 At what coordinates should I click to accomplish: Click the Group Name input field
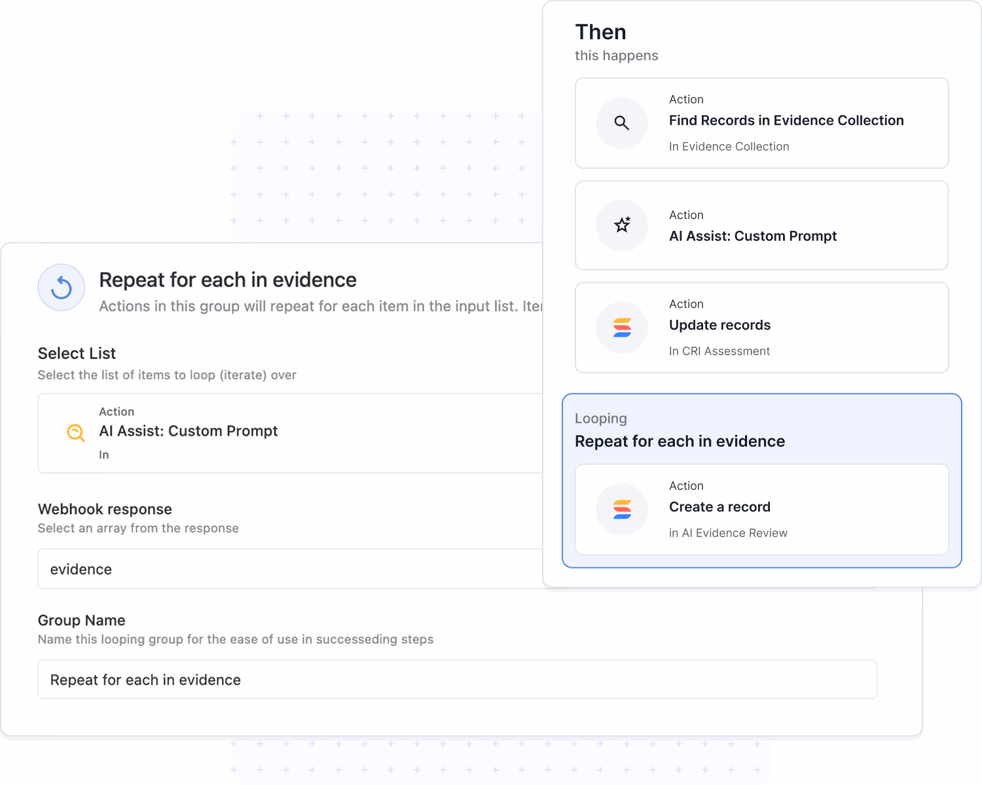[457, 680]
